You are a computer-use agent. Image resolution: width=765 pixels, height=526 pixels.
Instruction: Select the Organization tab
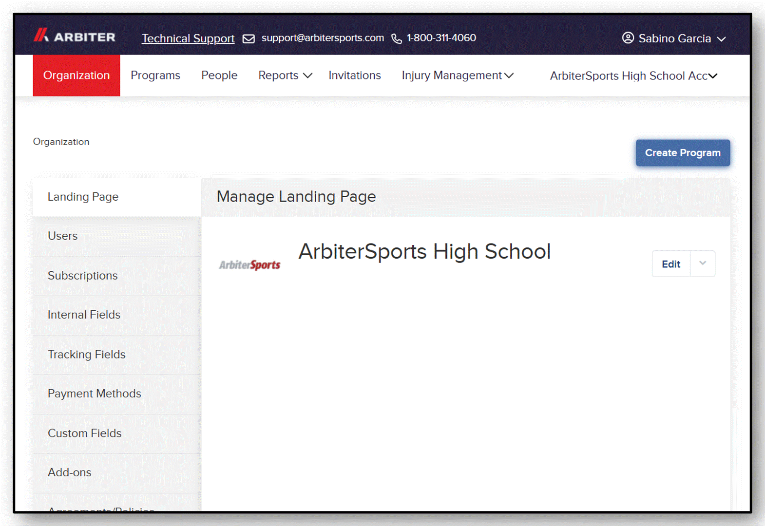76,75
